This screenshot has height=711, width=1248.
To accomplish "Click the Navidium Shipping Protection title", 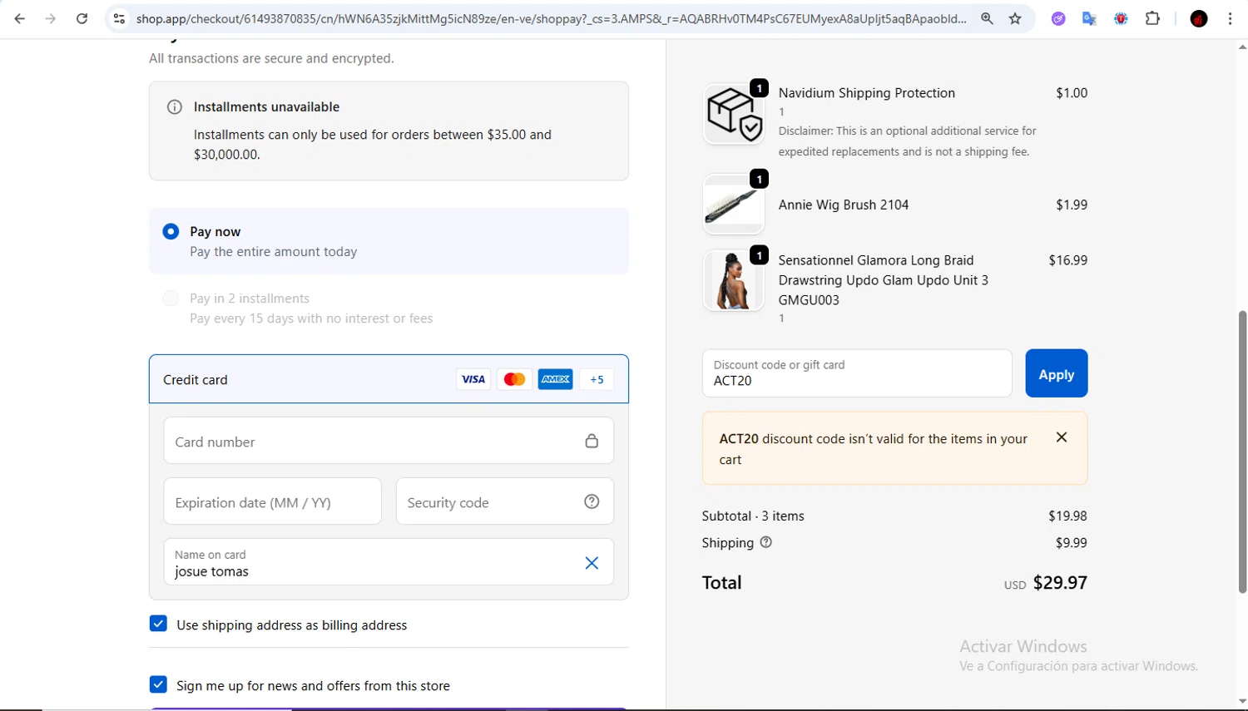I will (x=867, y=93).
